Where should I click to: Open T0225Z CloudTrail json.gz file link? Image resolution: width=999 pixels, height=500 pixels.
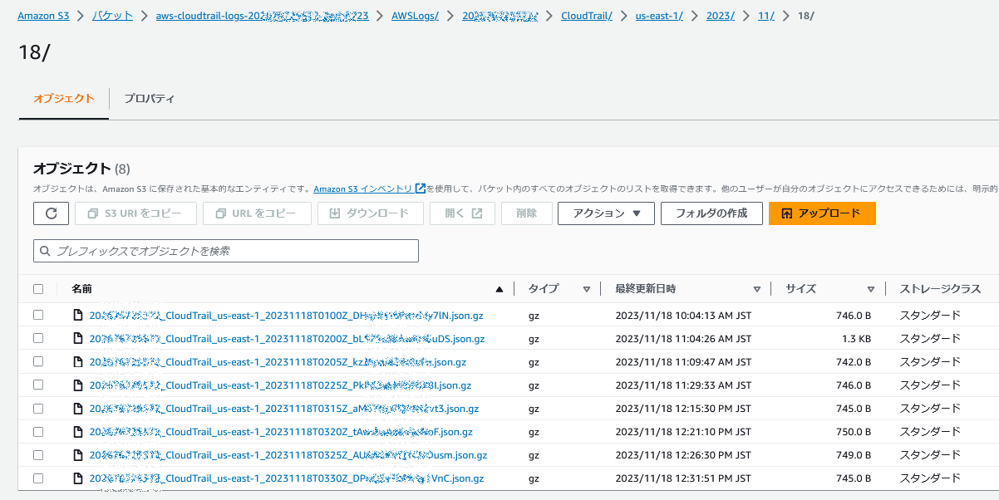point(280,385)
